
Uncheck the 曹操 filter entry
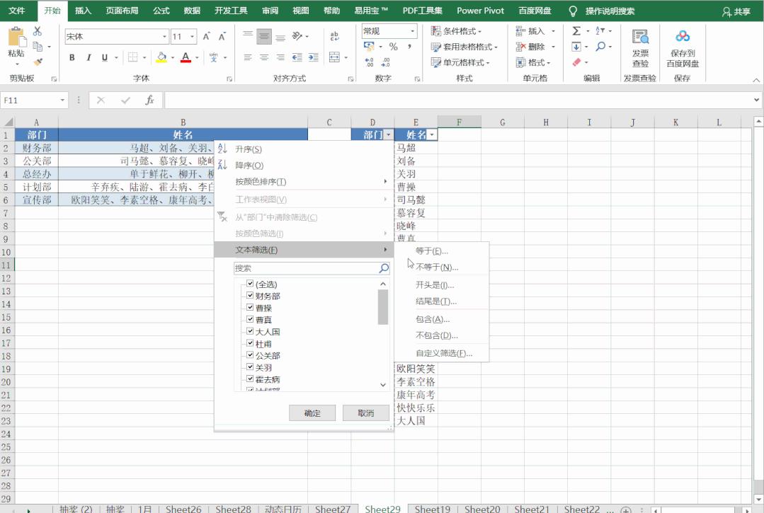click(251, 308)
